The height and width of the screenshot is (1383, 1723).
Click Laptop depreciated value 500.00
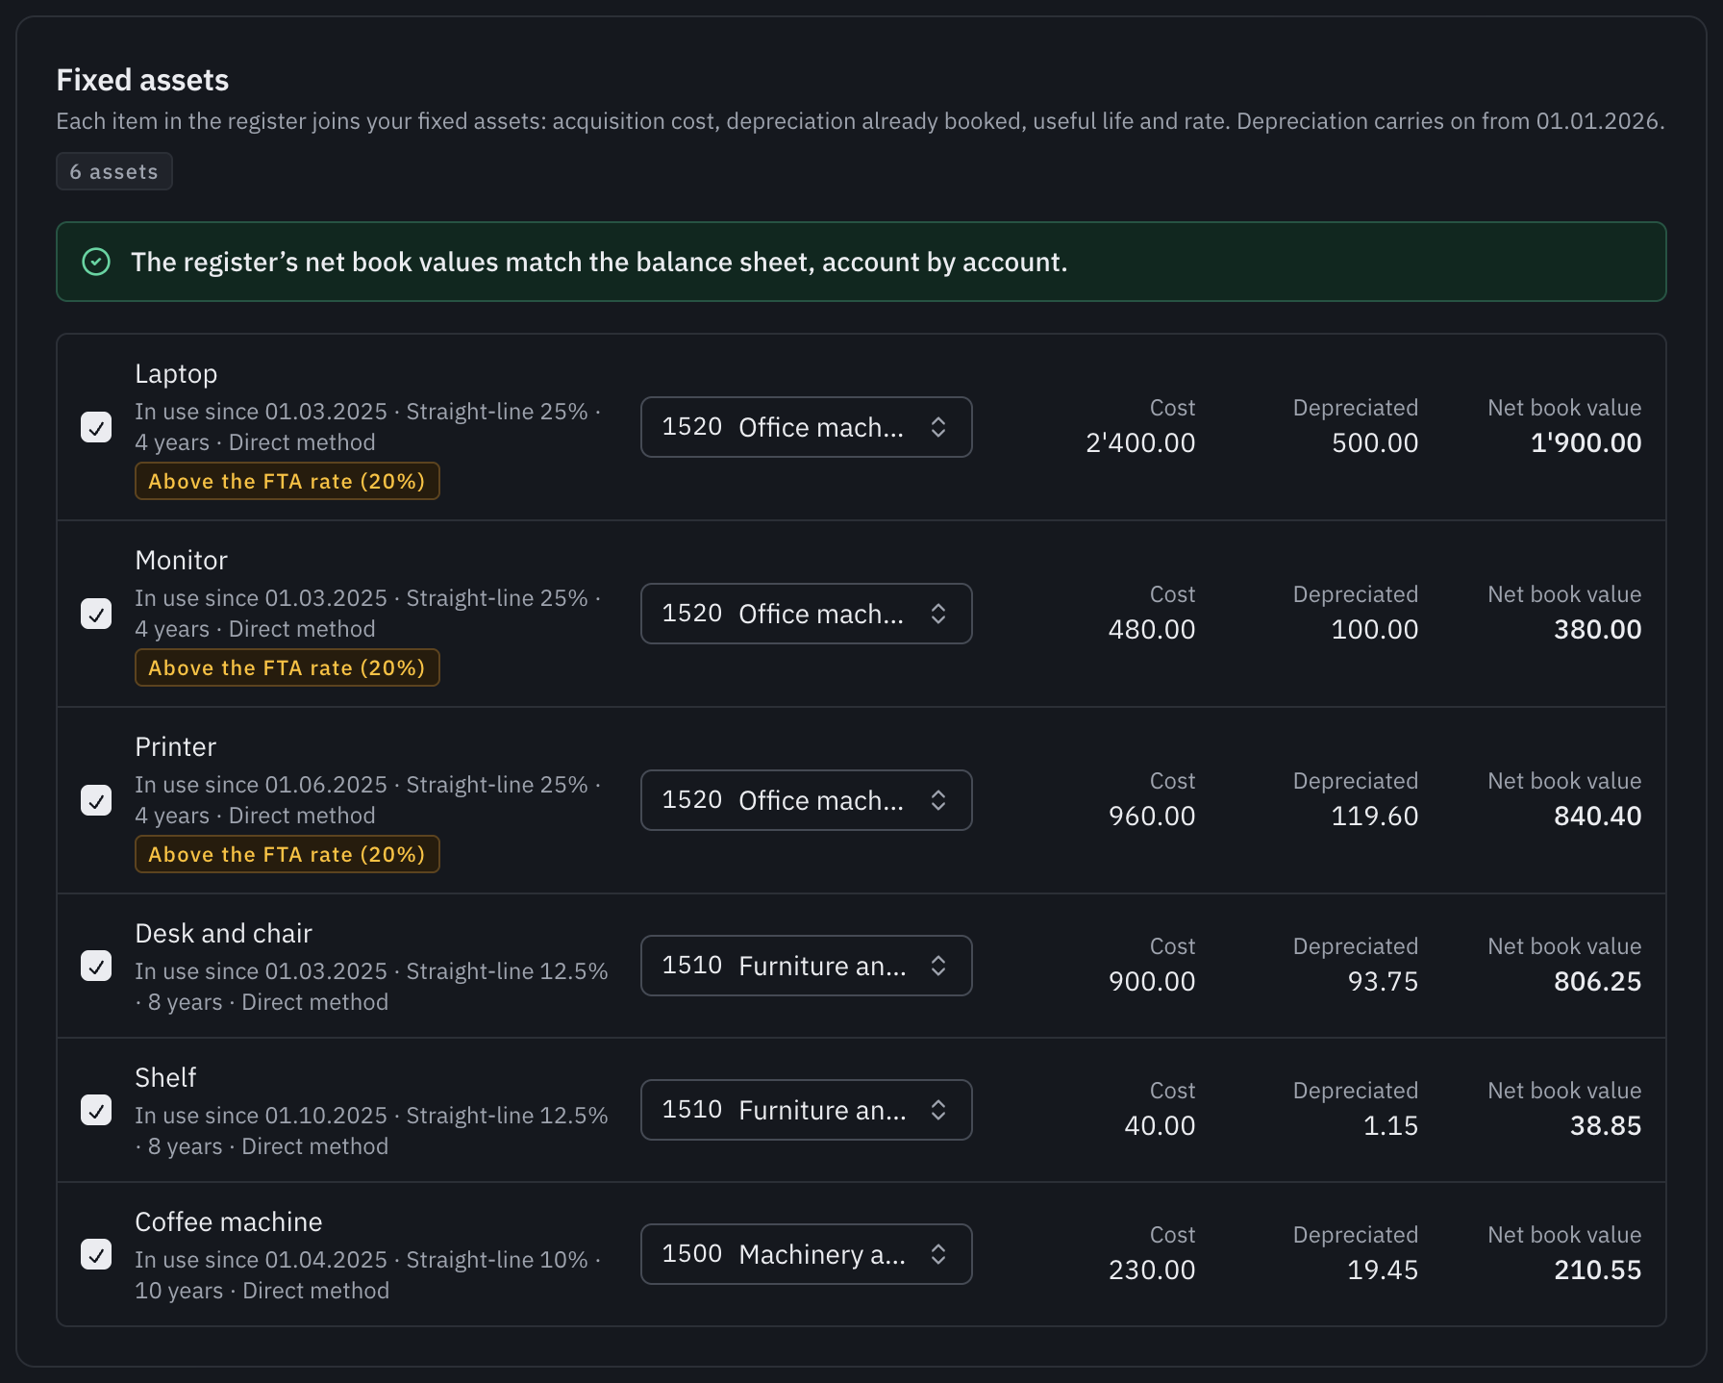(x=1375, y=442)
